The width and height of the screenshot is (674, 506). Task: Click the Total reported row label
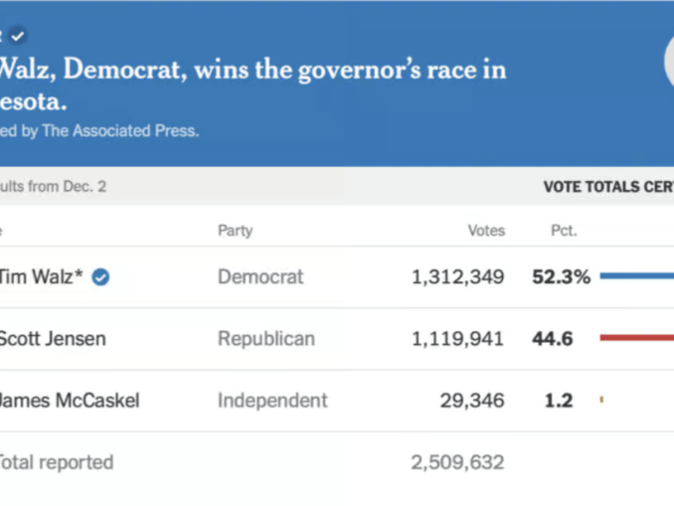click(56, 462)
